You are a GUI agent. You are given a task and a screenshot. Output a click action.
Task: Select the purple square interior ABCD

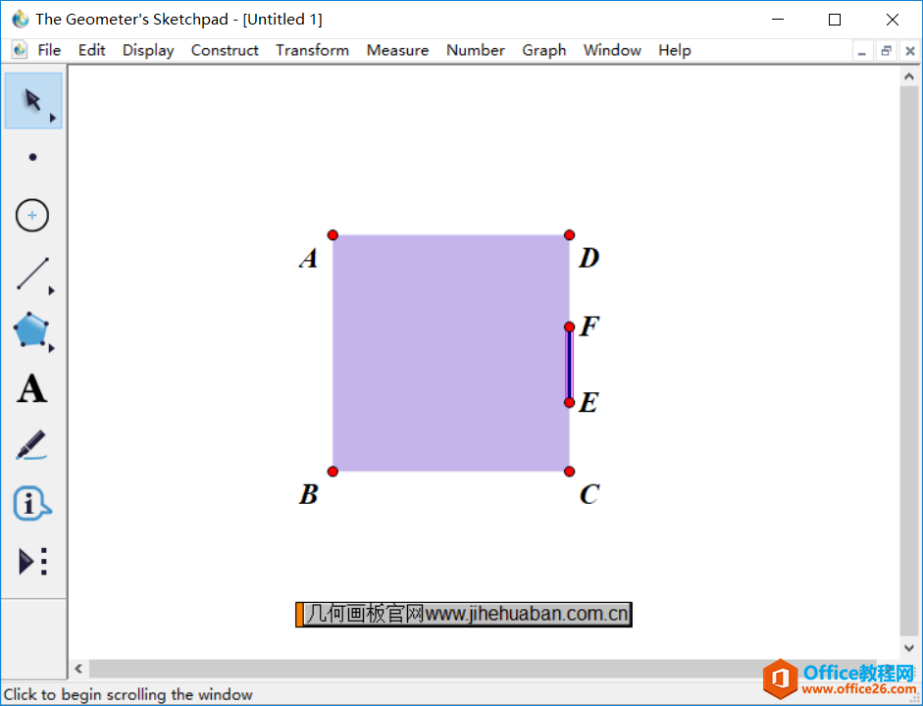tap(451, 353)
